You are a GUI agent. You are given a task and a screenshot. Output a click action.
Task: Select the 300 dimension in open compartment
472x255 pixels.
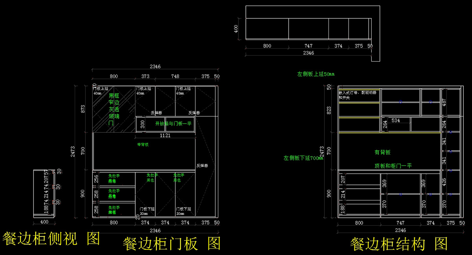(142, 124)
